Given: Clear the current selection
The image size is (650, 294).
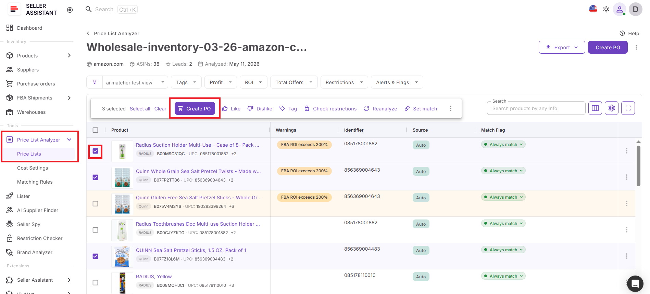Looking at the screenshot, I should pos(160,108).
